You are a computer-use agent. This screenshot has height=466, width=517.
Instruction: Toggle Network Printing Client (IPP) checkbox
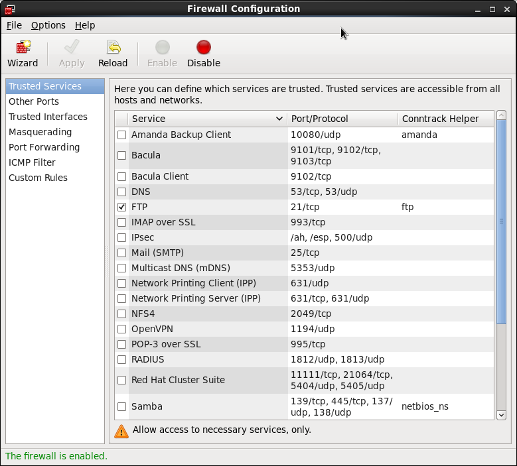(x=122, y=283)
